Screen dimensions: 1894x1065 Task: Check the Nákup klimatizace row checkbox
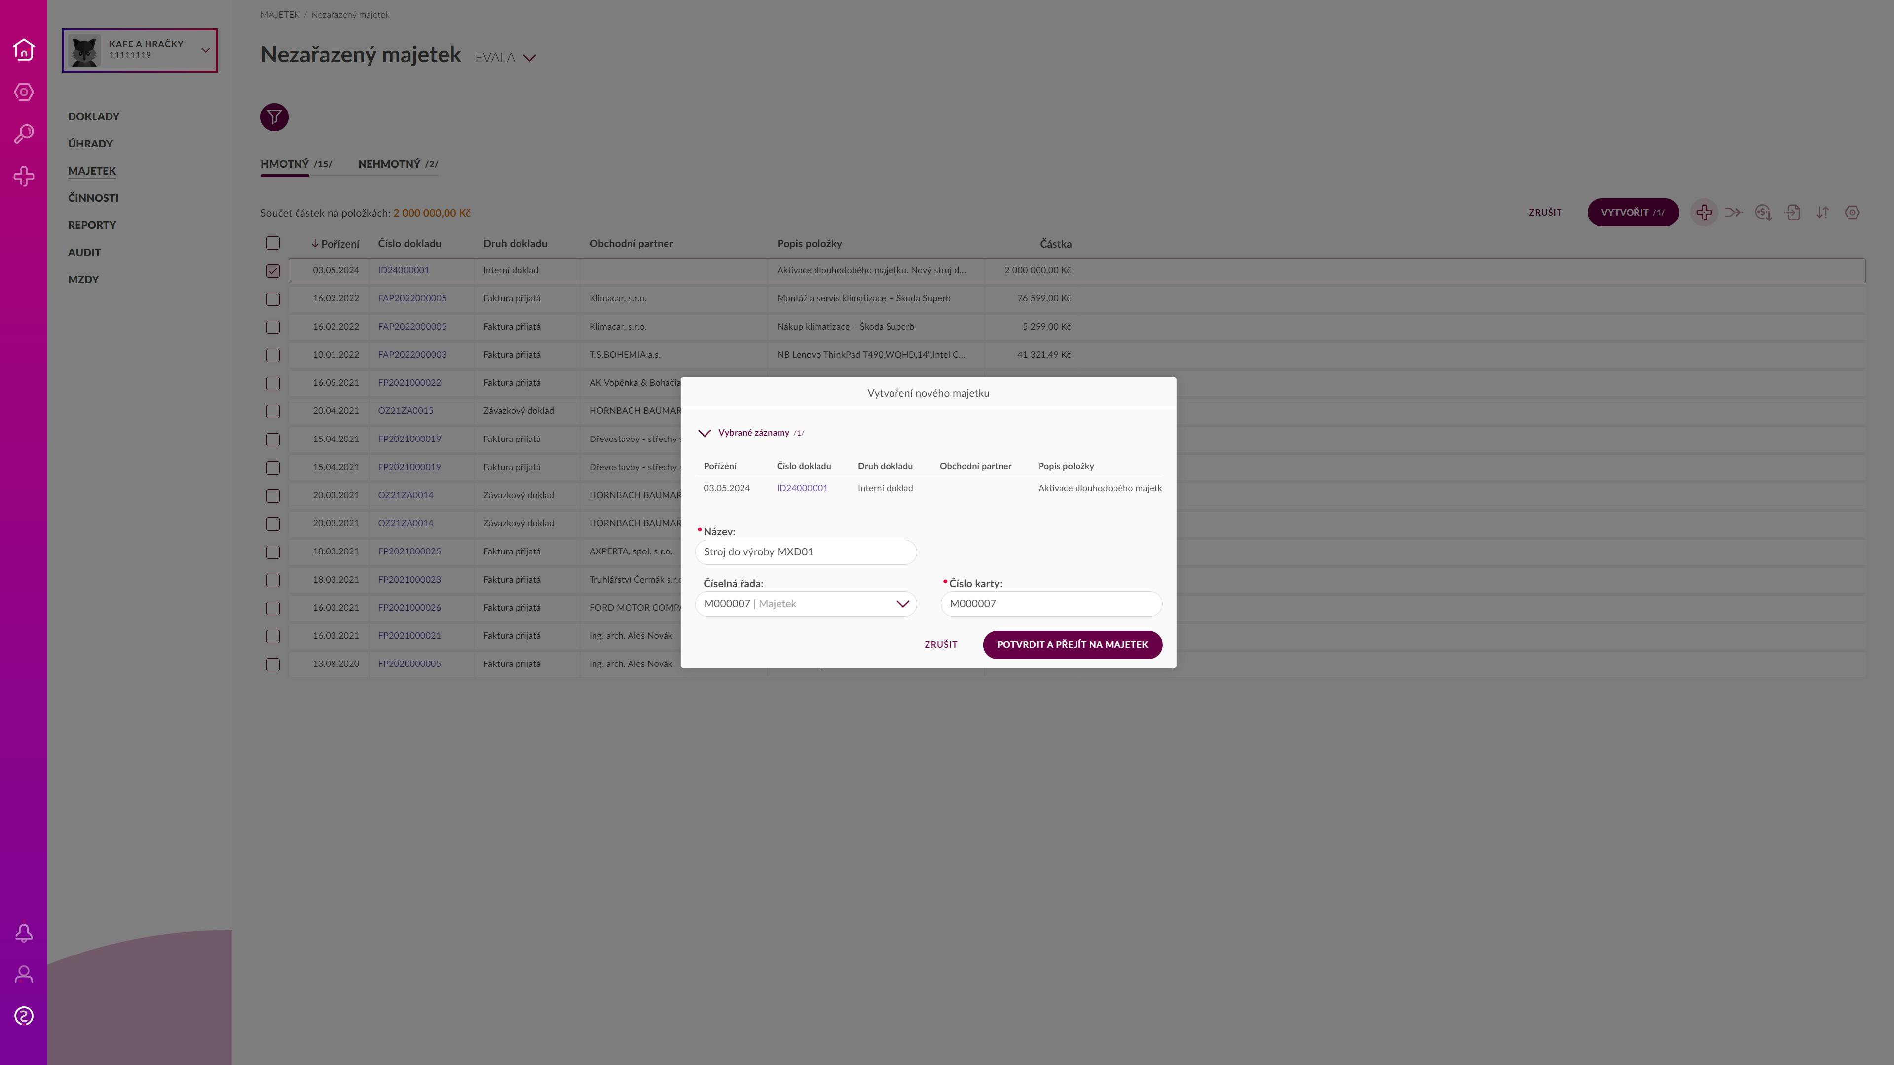coord(273,327)
